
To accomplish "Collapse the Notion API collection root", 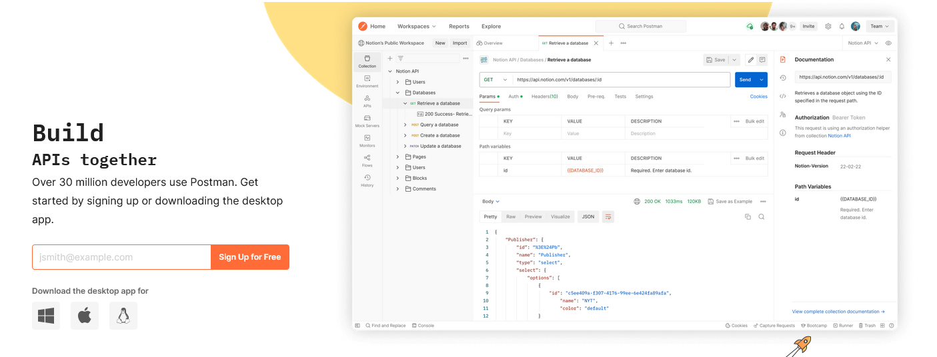I will coord(391,71).
